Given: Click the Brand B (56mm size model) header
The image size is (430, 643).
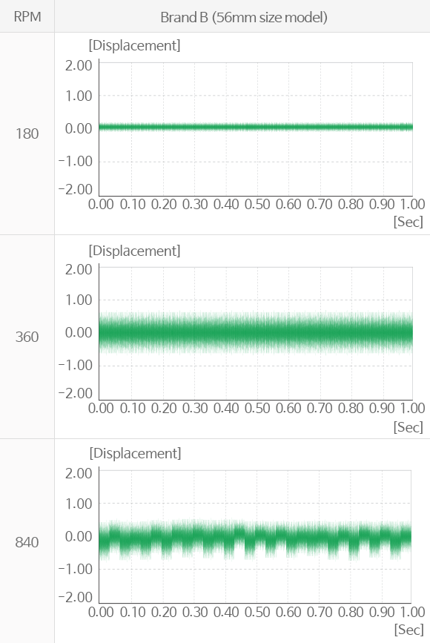Looking at the screenshot, I should [x=243, y=17].
